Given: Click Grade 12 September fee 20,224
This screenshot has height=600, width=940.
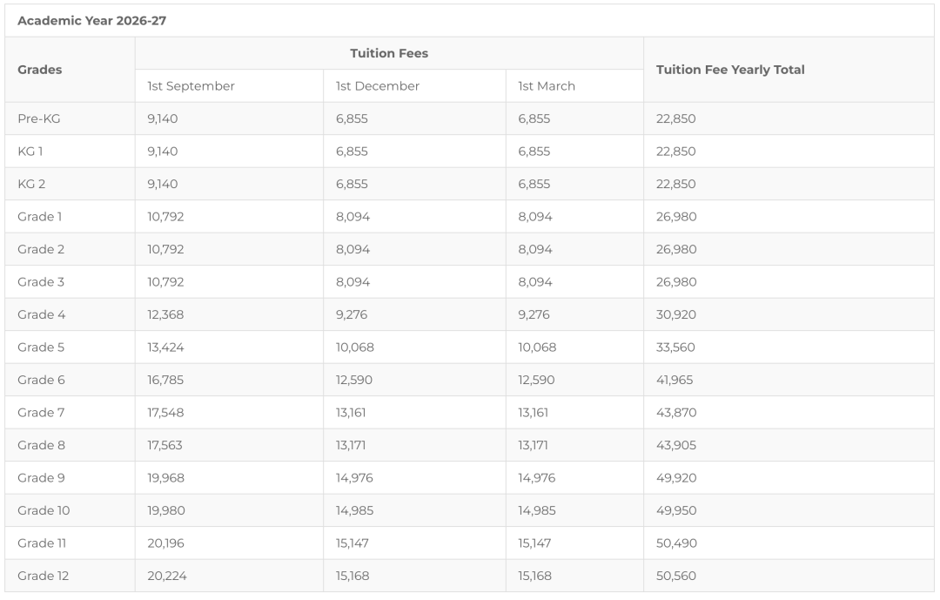Looking at the screenshot, I should pyautogui.click(x=167, y=576).
